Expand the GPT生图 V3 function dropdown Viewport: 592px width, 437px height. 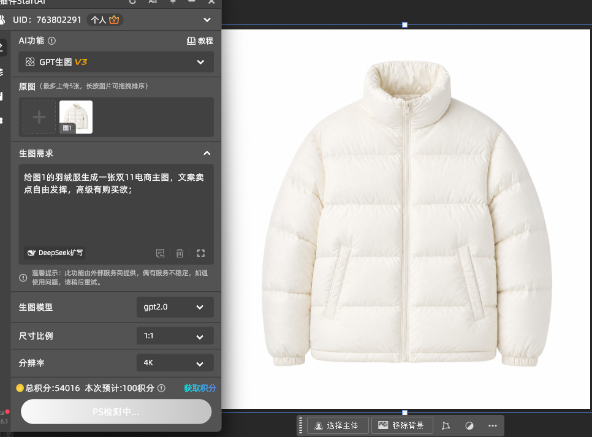click(116, 62)
